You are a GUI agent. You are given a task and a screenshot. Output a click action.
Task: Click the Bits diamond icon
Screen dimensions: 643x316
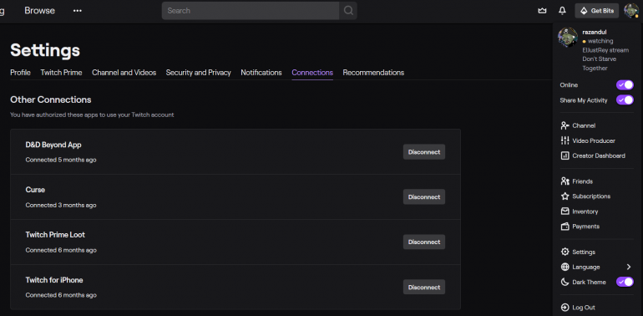click(584, 11)
